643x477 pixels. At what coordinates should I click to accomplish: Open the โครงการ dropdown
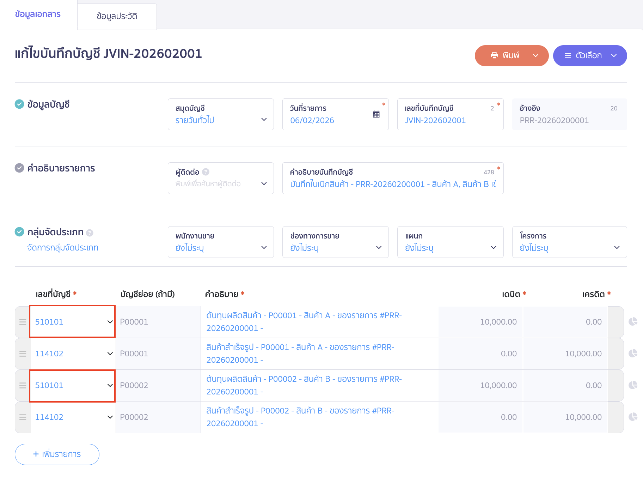click(569, 242)
